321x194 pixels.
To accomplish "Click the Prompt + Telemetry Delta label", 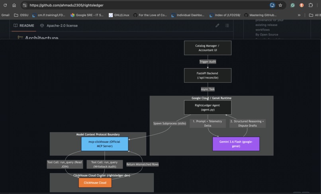I will 207,123.
